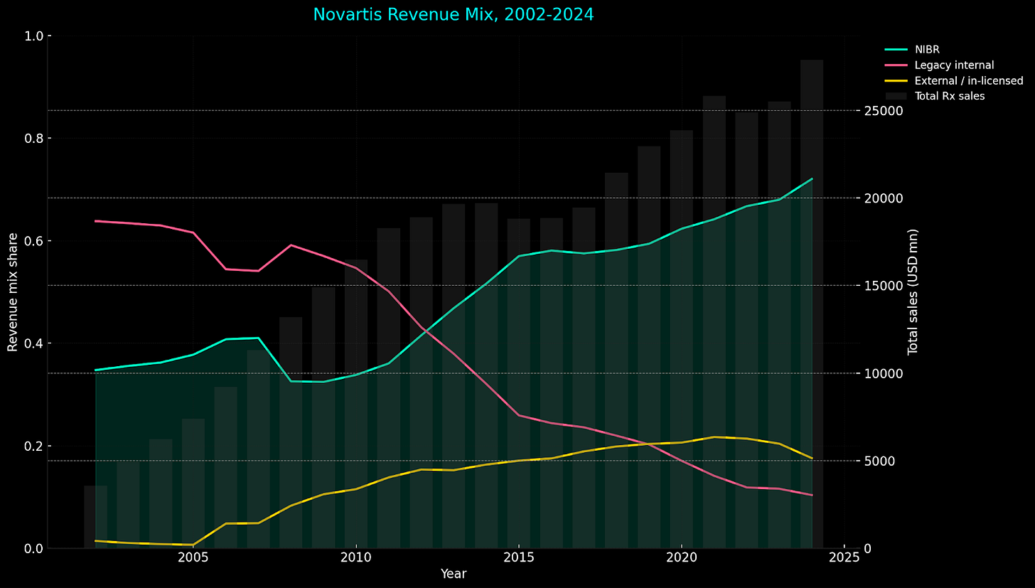Click the 5000 right axis tick
This screenshot has height=588, width=1035.
coord(879,461)
